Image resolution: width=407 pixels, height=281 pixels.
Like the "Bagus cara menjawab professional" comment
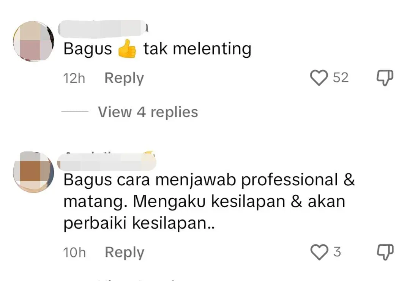319,252
